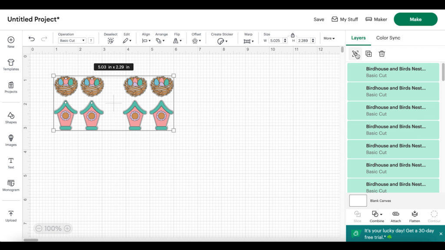Image resolution: width=445 pixels, height=250 pixels.
Task: Click the 100% zoom level
Action: 53,228
